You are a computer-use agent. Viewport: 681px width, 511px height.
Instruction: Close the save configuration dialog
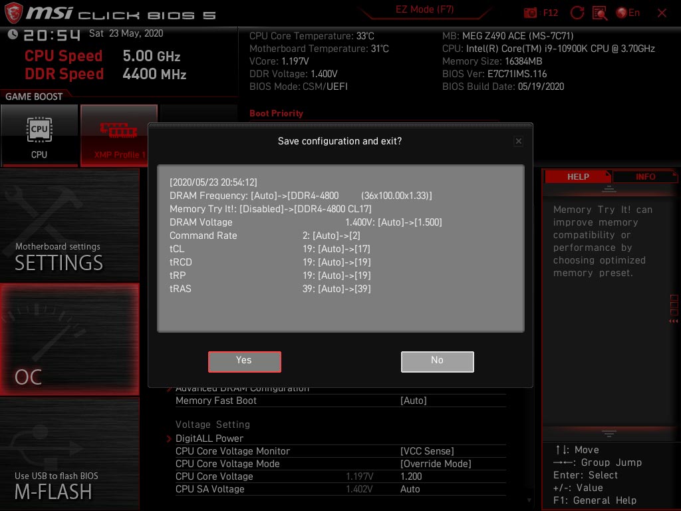pyautogui.click(x=518, y=141)
